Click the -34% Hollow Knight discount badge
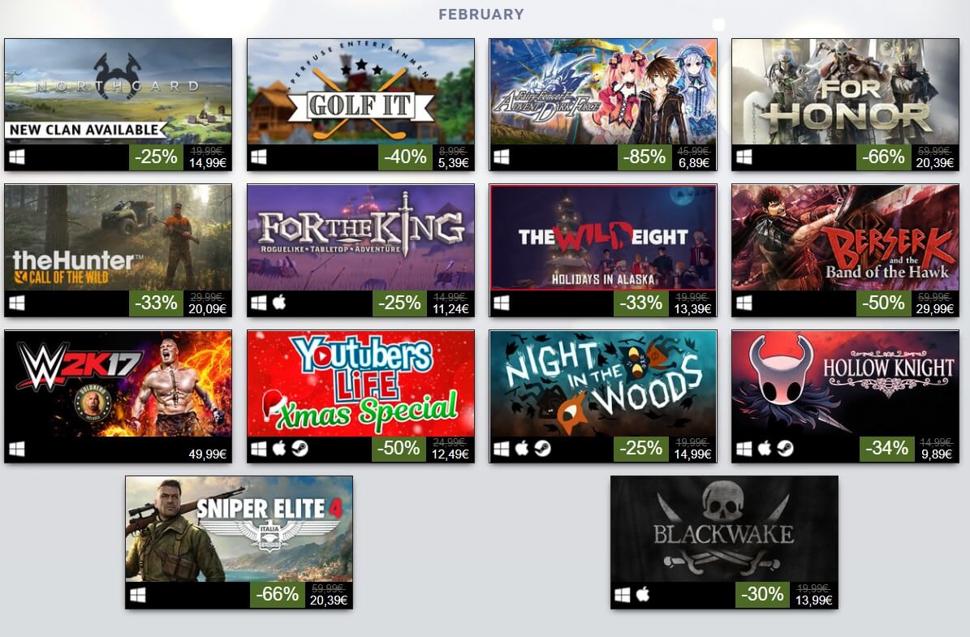Screen dimensions: 970x637 pyautogui.click(x=886, y=449)
